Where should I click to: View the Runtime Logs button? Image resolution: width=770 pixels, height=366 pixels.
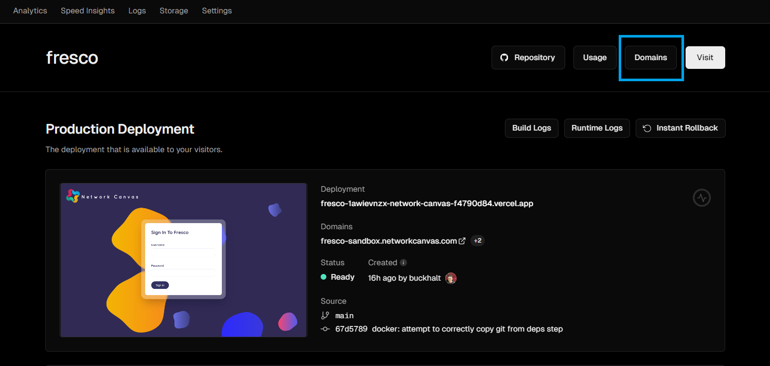point(597,128)
